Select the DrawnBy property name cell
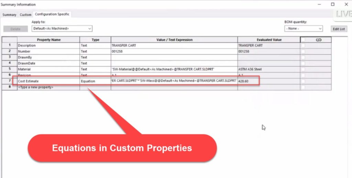This screenshot has width=352, height=178. point(48,57)
